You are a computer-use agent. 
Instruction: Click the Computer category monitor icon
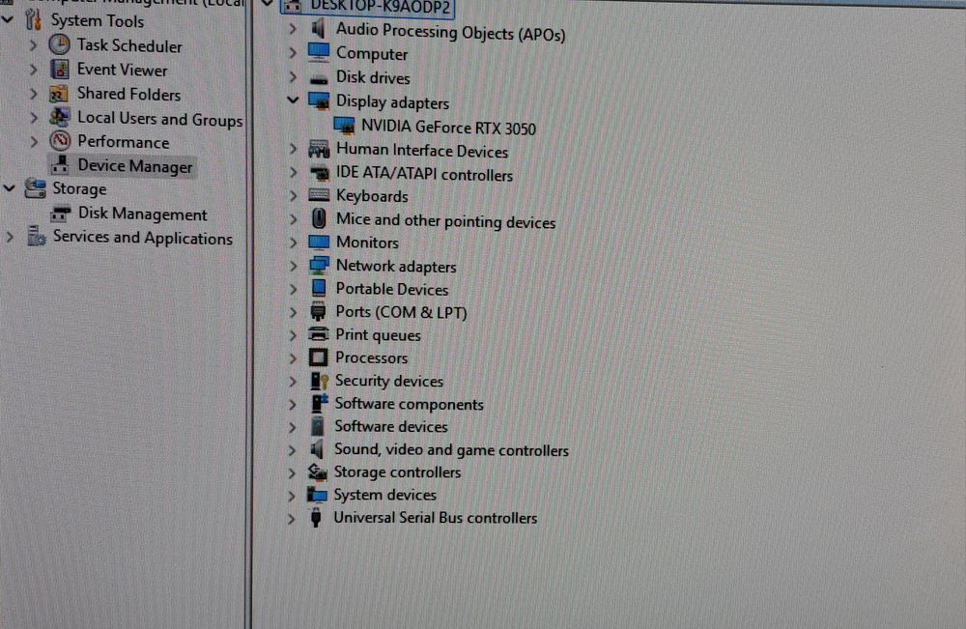[319, 53]
